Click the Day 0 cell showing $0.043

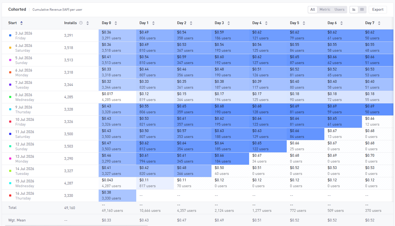pyautogui.click(x=117, y=183)
